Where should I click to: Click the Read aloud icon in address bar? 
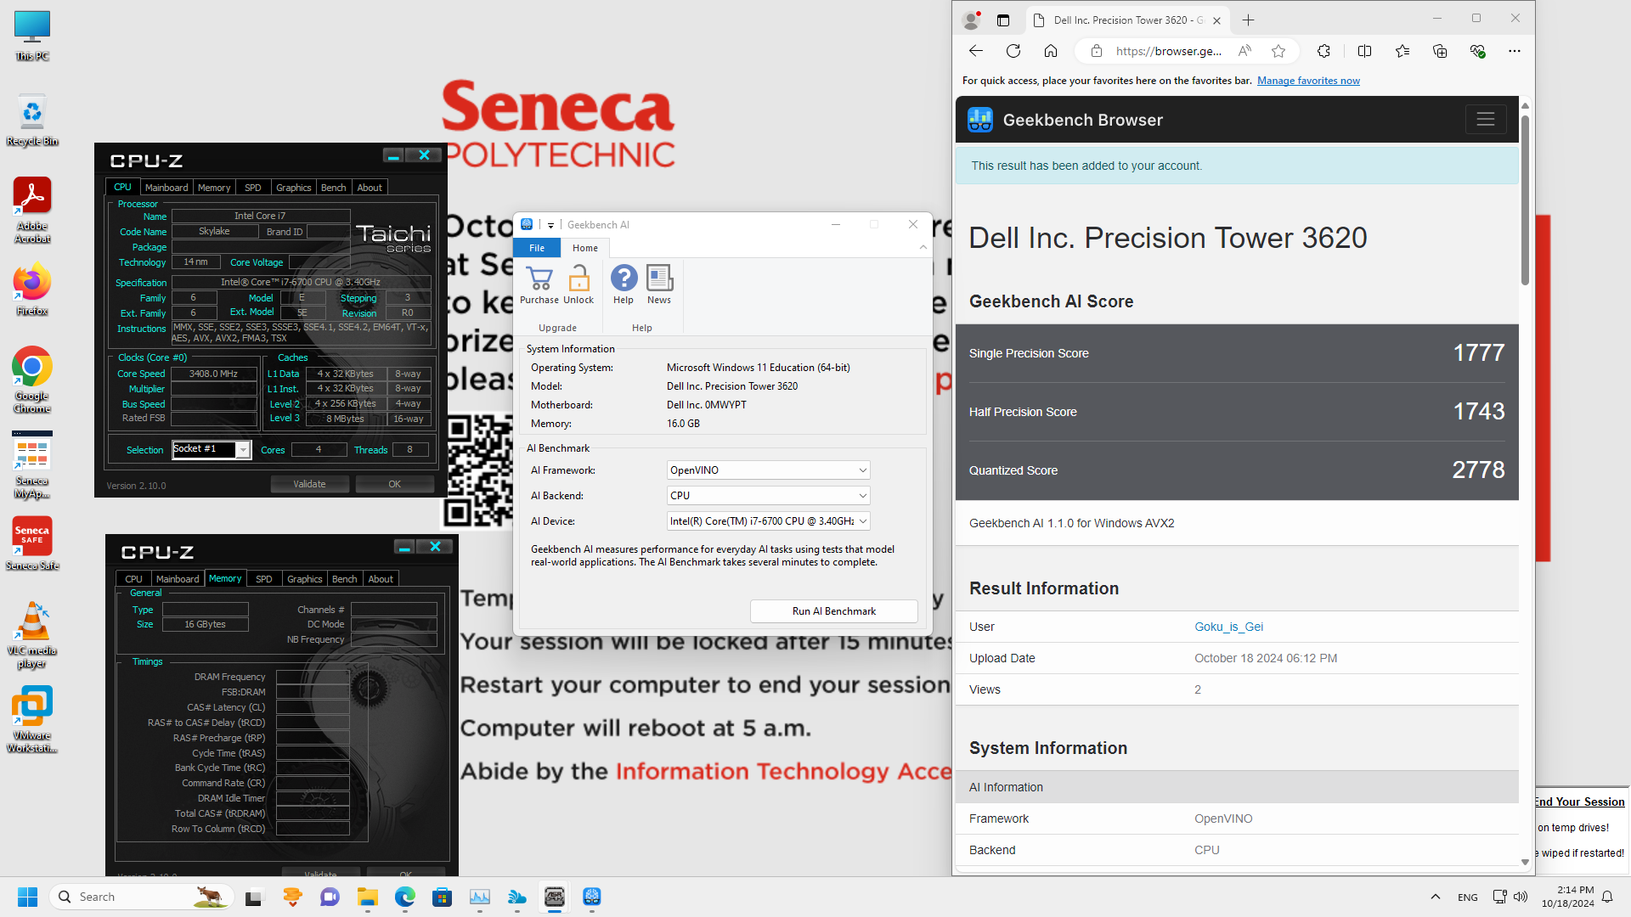[x=1244, y=51]
